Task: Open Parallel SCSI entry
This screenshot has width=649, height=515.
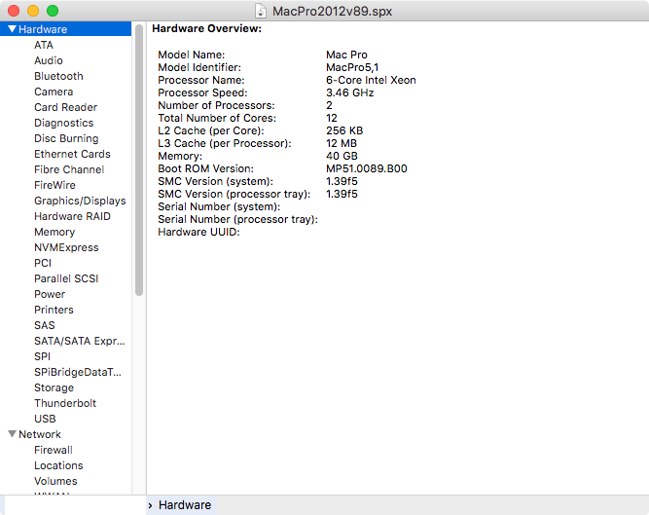Action: [66, 278]
